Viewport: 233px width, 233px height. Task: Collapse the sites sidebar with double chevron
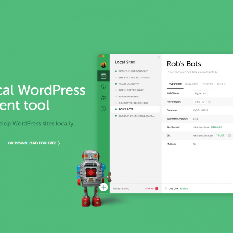pos(158,57)
